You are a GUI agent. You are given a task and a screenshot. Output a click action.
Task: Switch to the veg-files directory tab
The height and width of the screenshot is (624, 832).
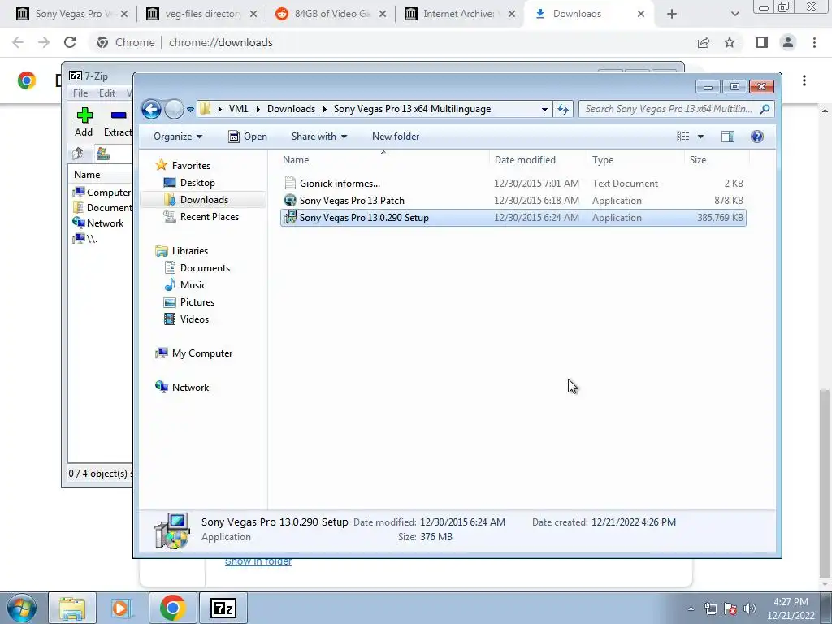(x=200, y=14)
